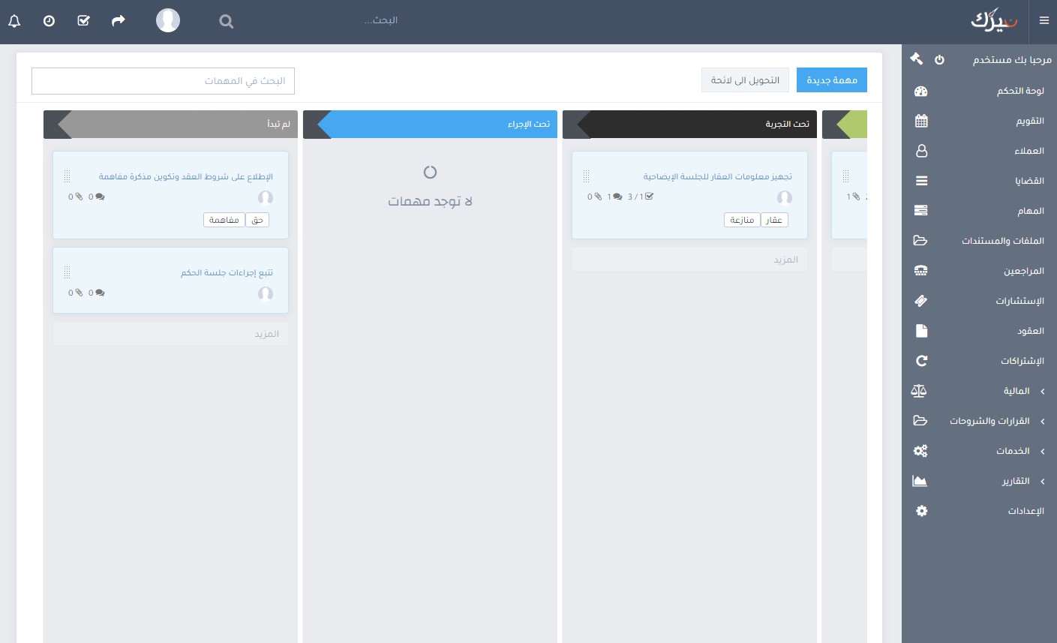The width and height of the screenshot is (1057, 643).
Task: Open the notifications bell icon
Action: click(14, 21)
